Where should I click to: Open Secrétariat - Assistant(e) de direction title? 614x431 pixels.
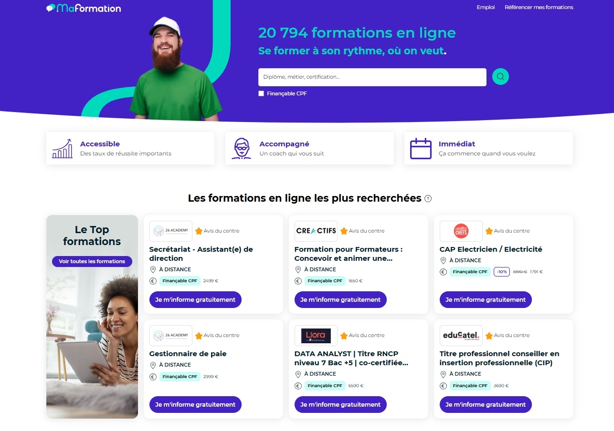(x=201, y=254)
